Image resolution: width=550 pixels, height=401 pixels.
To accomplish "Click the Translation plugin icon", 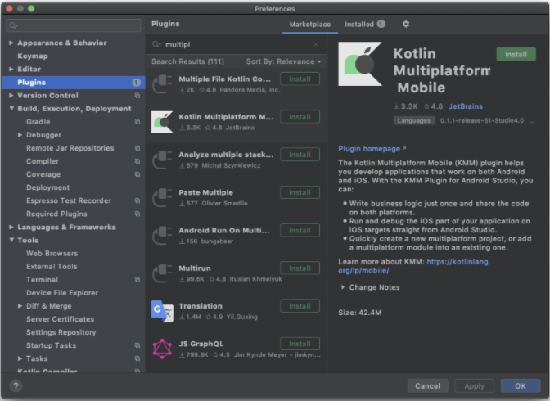I will point(162,311).
